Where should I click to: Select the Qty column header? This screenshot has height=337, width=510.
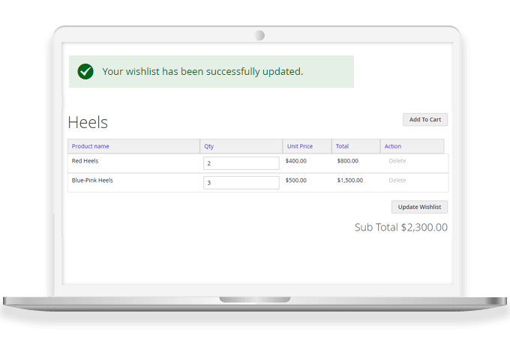(x=209, y=146)
